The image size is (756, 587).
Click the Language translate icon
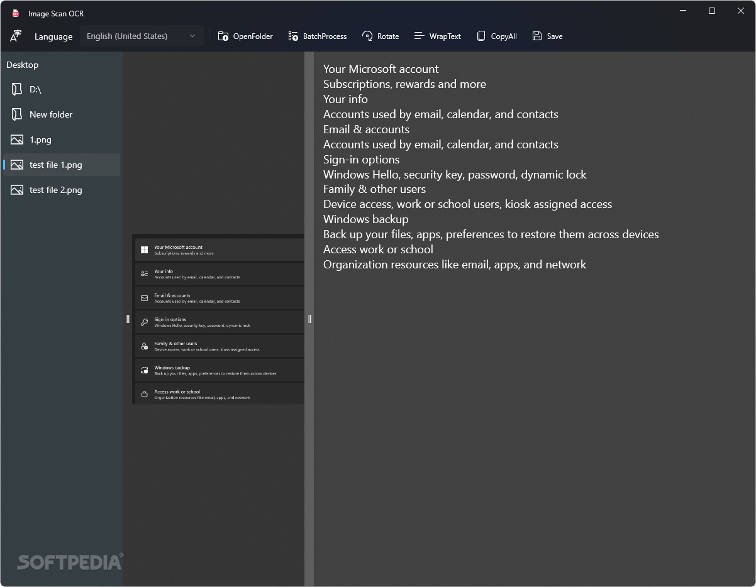[16, 36]
